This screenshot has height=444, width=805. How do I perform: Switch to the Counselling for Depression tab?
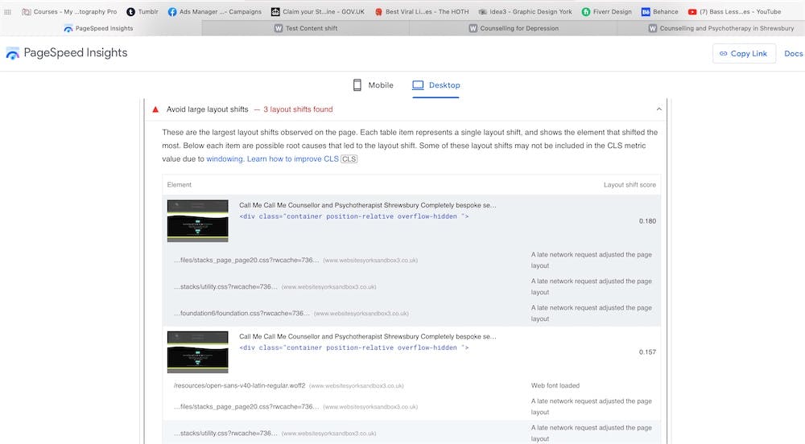click(514, 28)
